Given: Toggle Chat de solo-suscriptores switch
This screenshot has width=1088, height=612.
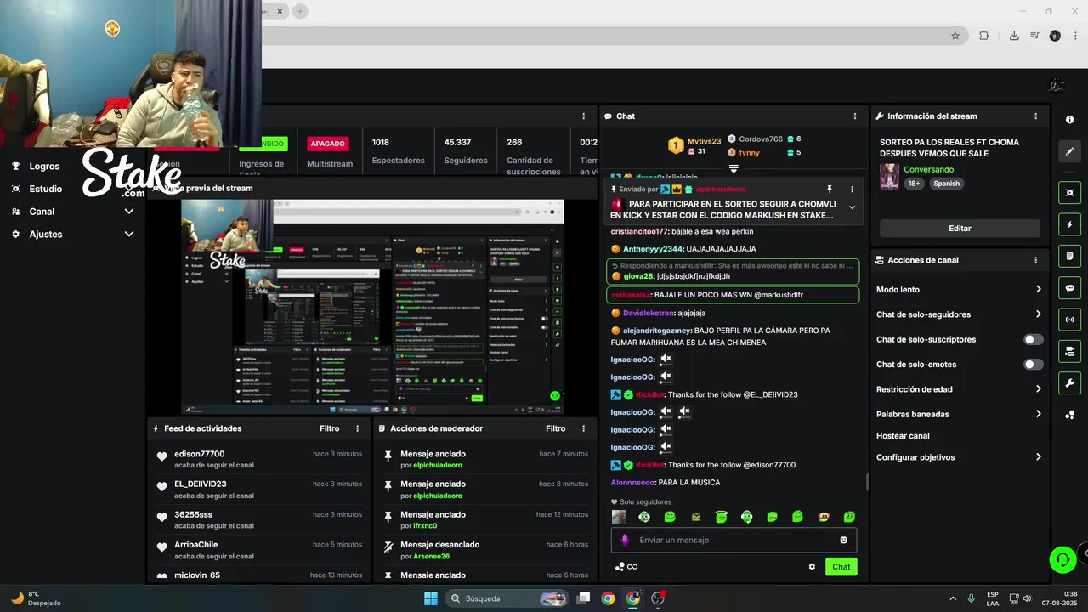Looking at the screenshot, I should coord(1033,340).
